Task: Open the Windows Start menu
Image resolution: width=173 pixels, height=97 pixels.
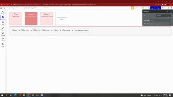Action: click(x=2, y=95)
